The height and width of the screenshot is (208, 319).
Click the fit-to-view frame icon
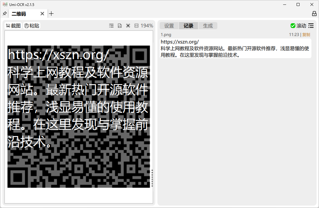point(128,26)
